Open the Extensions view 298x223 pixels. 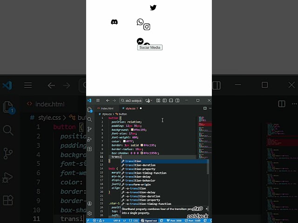pyautogui.click(x=90, y=149)
